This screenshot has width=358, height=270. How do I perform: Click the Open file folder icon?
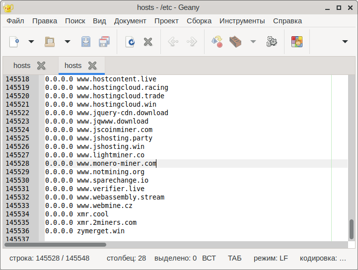[50, 42]
